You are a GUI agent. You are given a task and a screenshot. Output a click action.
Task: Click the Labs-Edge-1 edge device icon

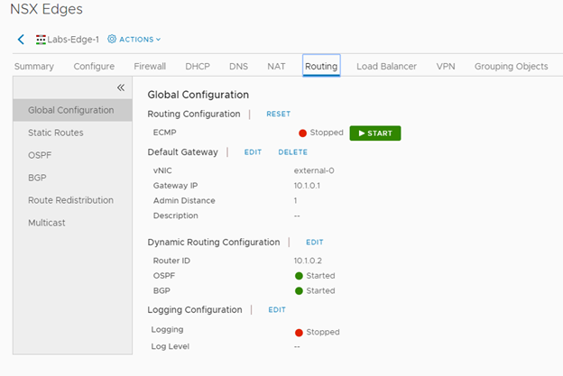coord(41,40)
